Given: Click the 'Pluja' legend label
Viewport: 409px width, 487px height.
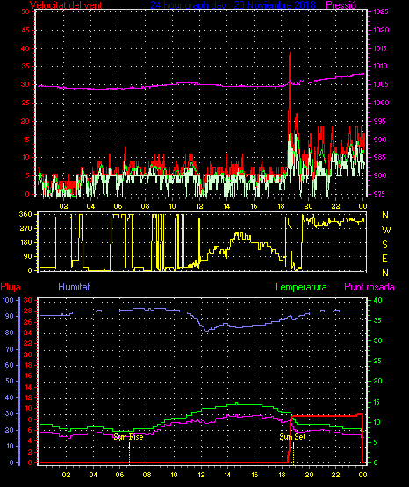Looking at the screenshot, I should pos(11,287).
